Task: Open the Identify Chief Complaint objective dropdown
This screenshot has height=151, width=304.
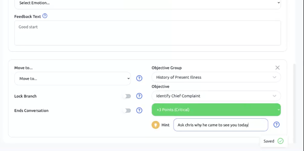Action: (216, 96)
